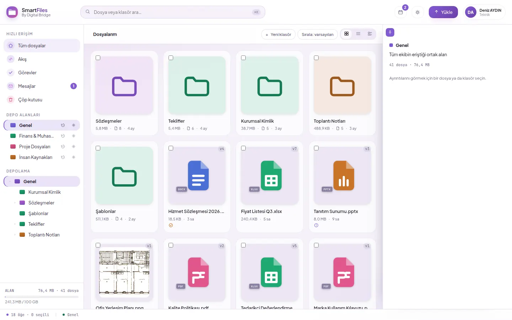Open history icon for Finans & Muhasebe area
Screen dimensions: 512x320
point(63,136)
